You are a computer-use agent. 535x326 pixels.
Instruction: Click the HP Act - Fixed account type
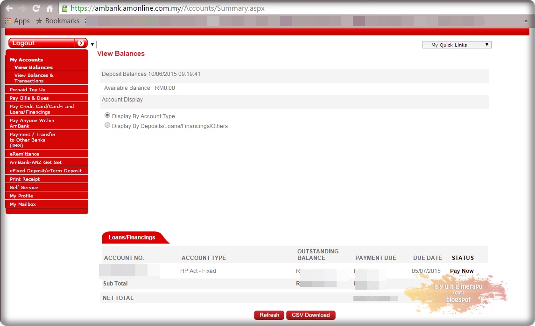tap(198, 271)
